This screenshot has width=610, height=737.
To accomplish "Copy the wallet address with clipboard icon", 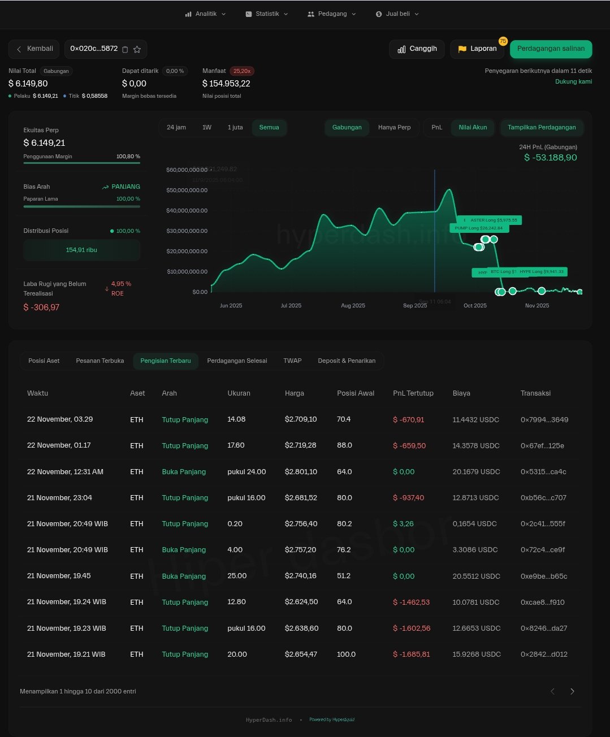I will [126, 50].
